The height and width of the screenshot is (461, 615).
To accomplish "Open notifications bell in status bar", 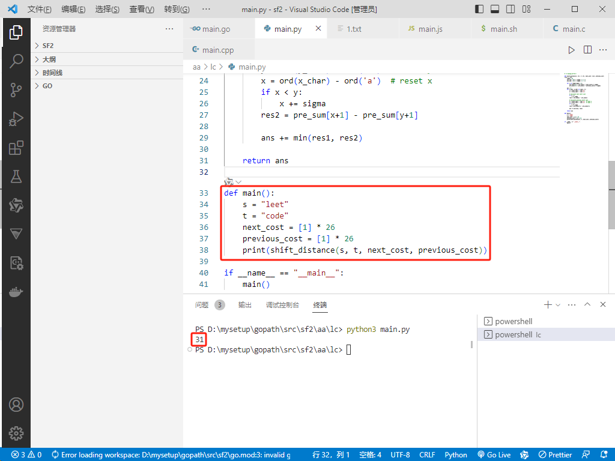I will pyautogui.click(x=604, y=455).
